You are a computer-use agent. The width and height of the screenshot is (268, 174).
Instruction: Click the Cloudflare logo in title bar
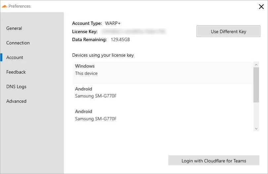pos(5,6)
